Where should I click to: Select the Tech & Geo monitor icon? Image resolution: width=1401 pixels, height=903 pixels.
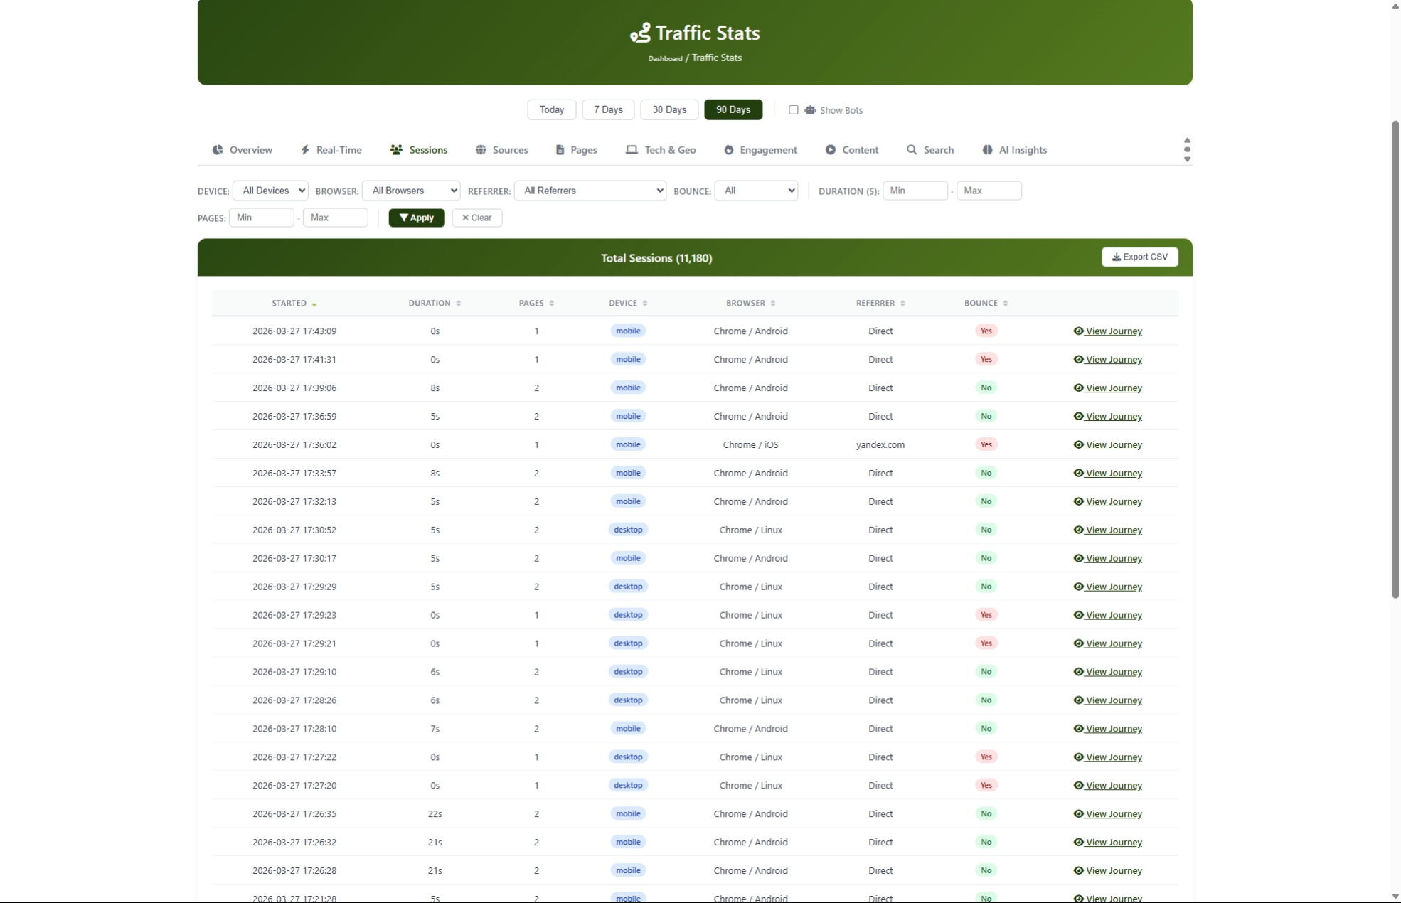click(631, 149)
